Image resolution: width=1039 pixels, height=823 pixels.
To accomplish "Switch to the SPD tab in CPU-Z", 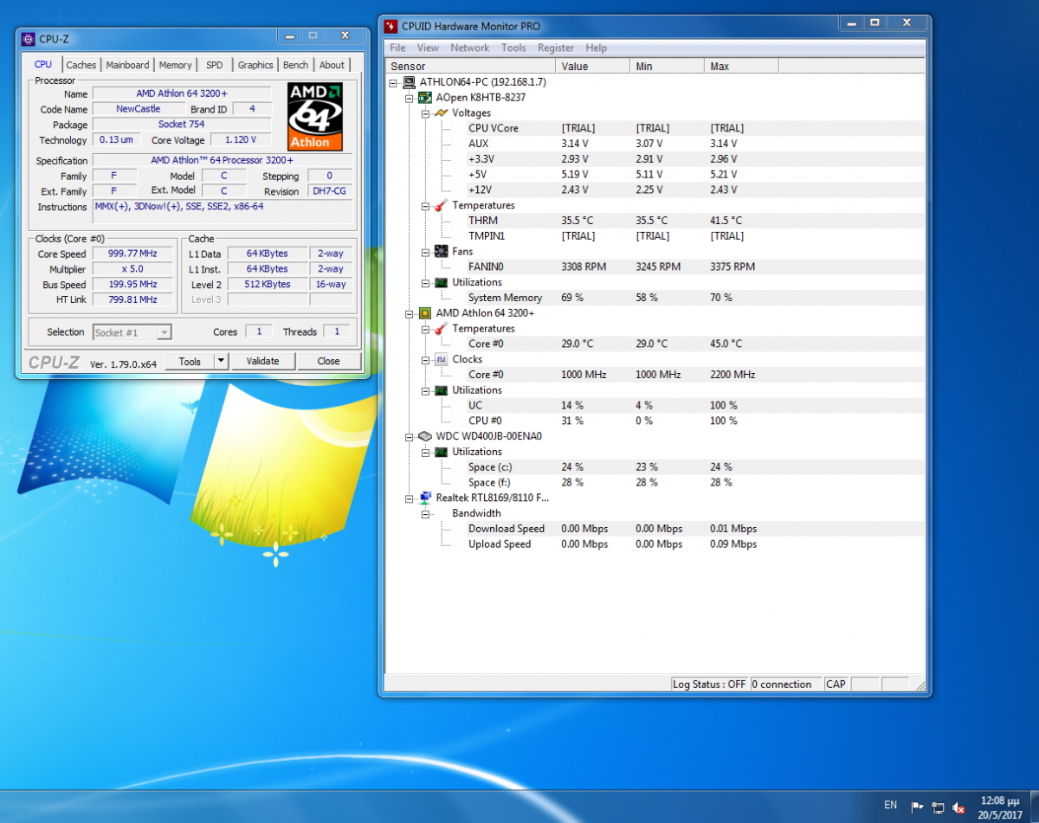I will point(214,65).
